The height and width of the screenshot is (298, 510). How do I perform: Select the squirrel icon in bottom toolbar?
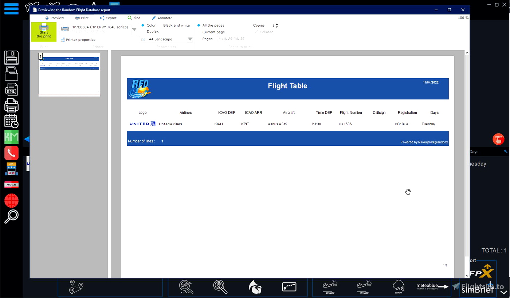255,287
